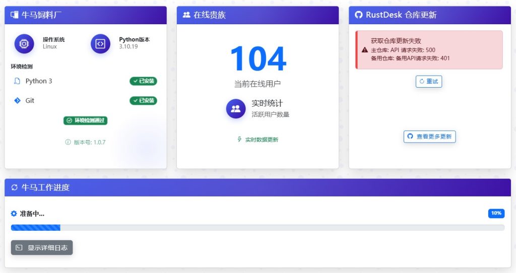This screenshot has height=273, width=516.
Task: Click the gear icon beside 准备中
Action: (x=14, y=214)
